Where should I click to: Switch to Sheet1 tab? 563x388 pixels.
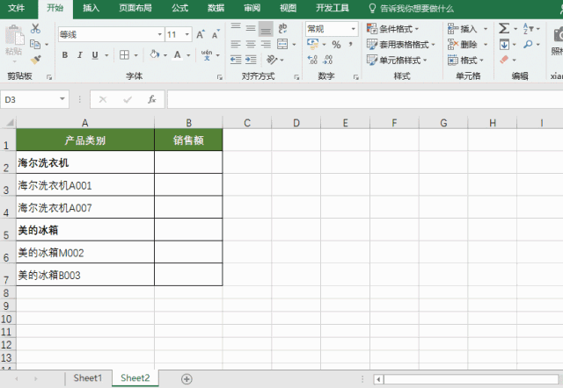click(88, 378)
